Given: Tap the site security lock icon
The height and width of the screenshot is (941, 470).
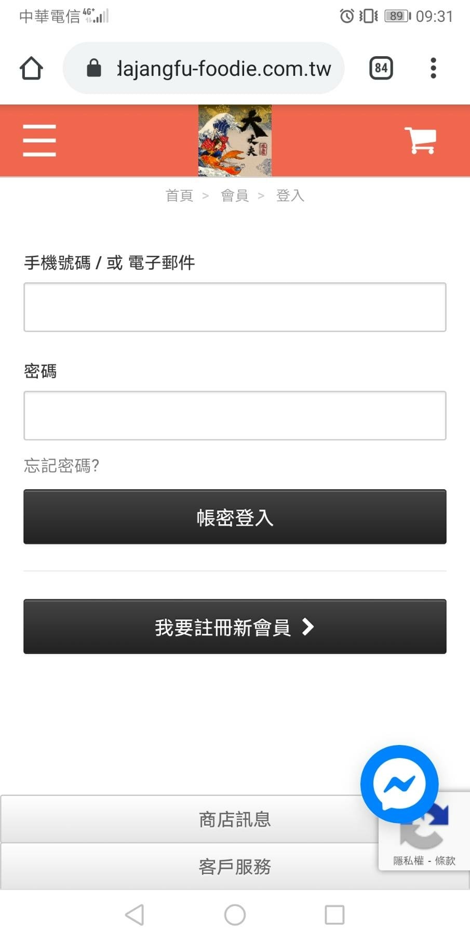Looking at the screenshot, I should point(94,68).
